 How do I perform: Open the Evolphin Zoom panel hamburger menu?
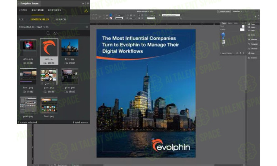[x=88, y=3]
